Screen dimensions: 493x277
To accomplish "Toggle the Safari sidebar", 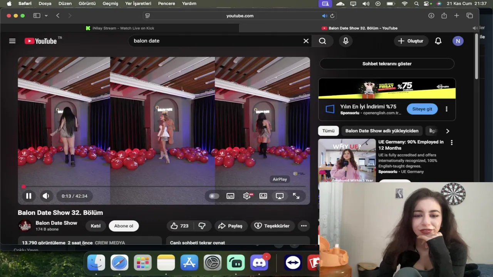I will coord(37,16).
